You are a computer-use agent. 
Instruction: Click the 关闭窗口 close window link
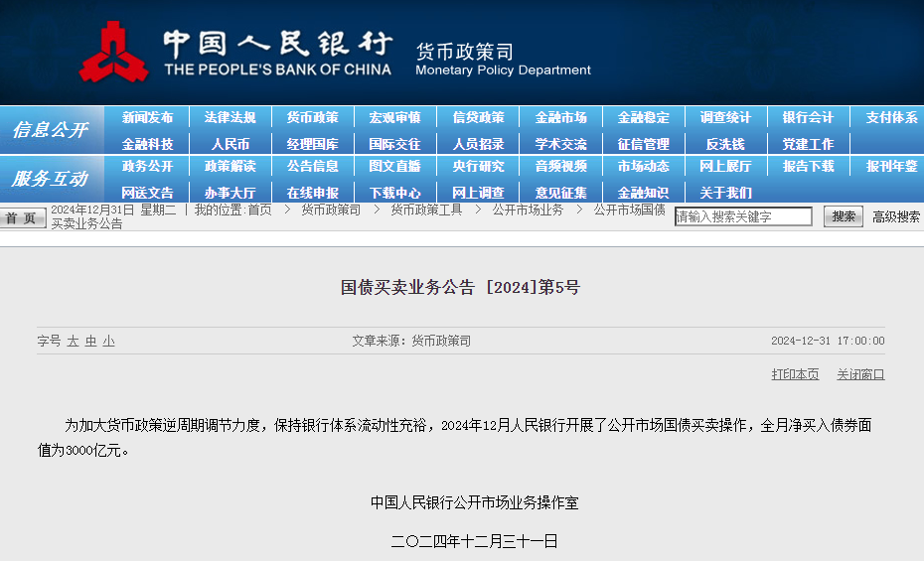[860, 374]
